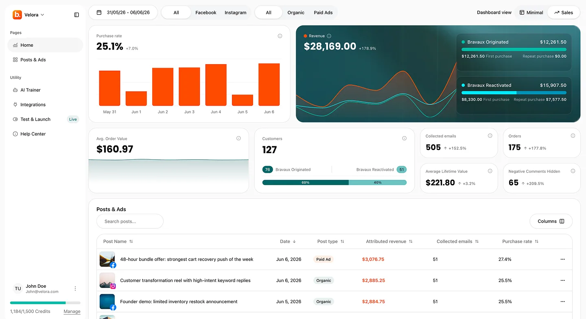Filter by Facebook platform
The image size is (586, 319).
click(x=206, y=13)
